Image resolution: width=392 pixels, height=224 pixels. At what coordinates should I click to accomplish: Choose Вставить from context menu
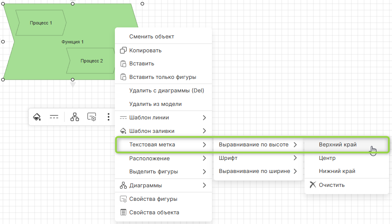(x=142, y=64)
